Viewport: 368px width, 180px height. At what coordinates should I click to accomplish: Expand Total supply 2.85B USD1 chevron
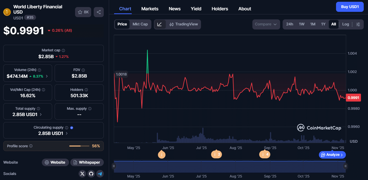tap(41, 115)
